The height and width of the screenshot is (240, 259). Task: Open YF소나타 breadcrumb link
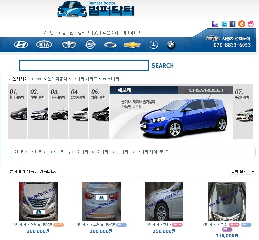coord(111,79)
